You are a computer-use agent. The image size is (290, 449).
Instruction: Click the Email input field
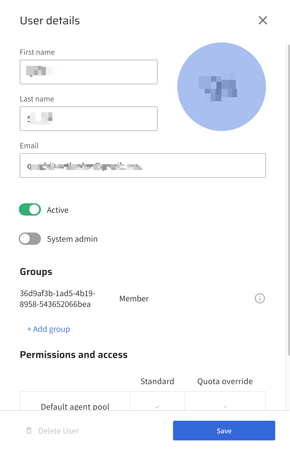[x=143, y=165]
